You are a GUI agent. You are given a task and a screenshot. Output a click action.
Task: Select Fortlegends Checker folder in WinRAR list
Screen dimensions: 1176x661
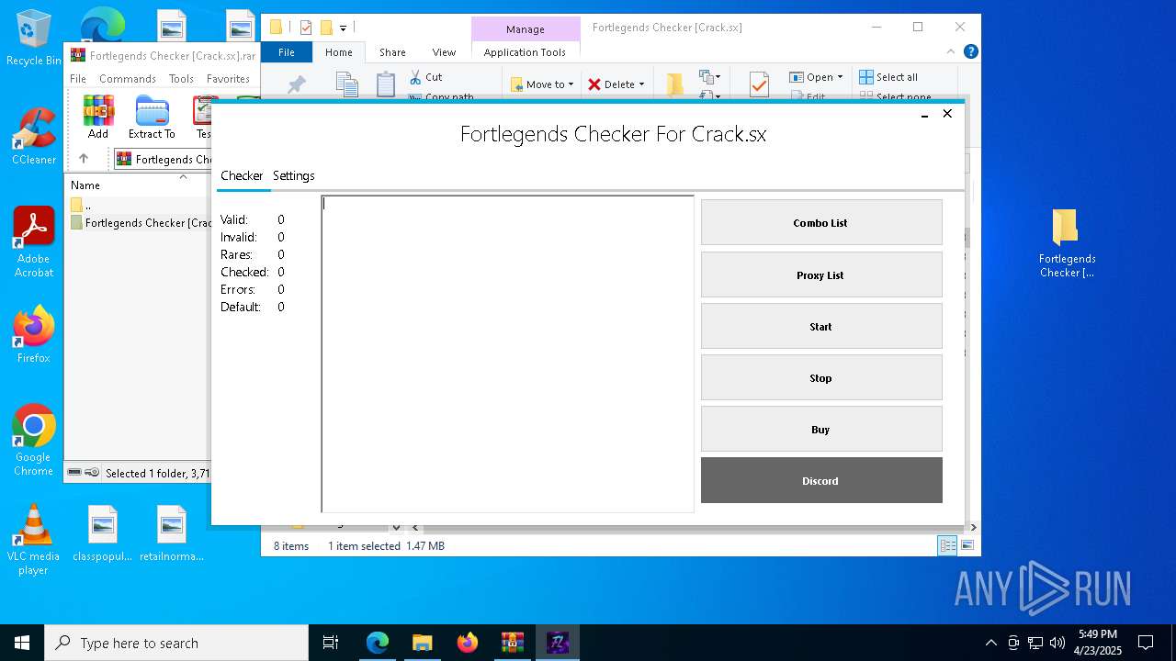point(141,222)
